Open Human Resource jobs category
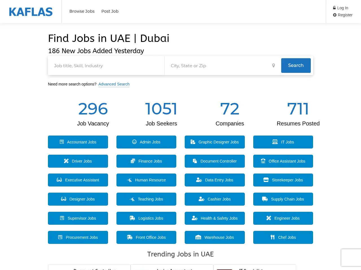 146,180
